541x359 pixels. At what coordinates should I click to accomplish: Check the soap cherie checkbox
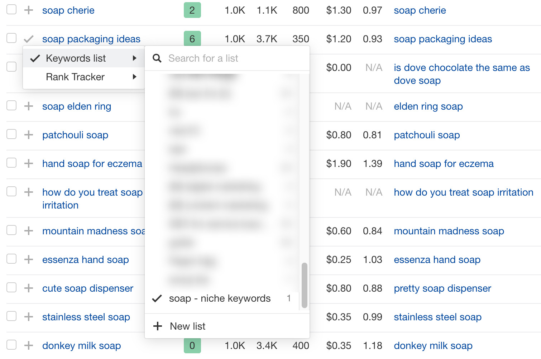tap(11, 10)
